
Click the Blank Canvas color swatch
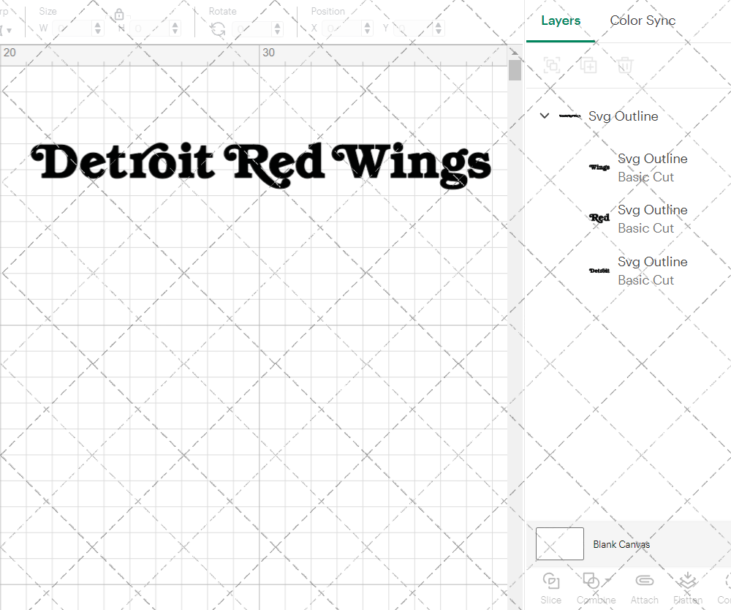pos(559,543)
